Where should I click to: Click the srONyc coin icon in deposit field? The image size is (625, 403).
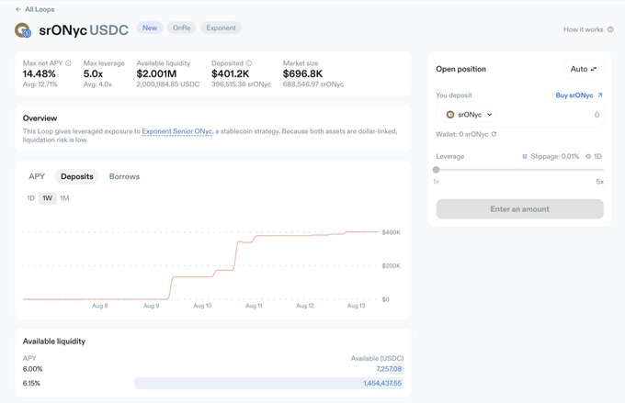tap(450, 115)
